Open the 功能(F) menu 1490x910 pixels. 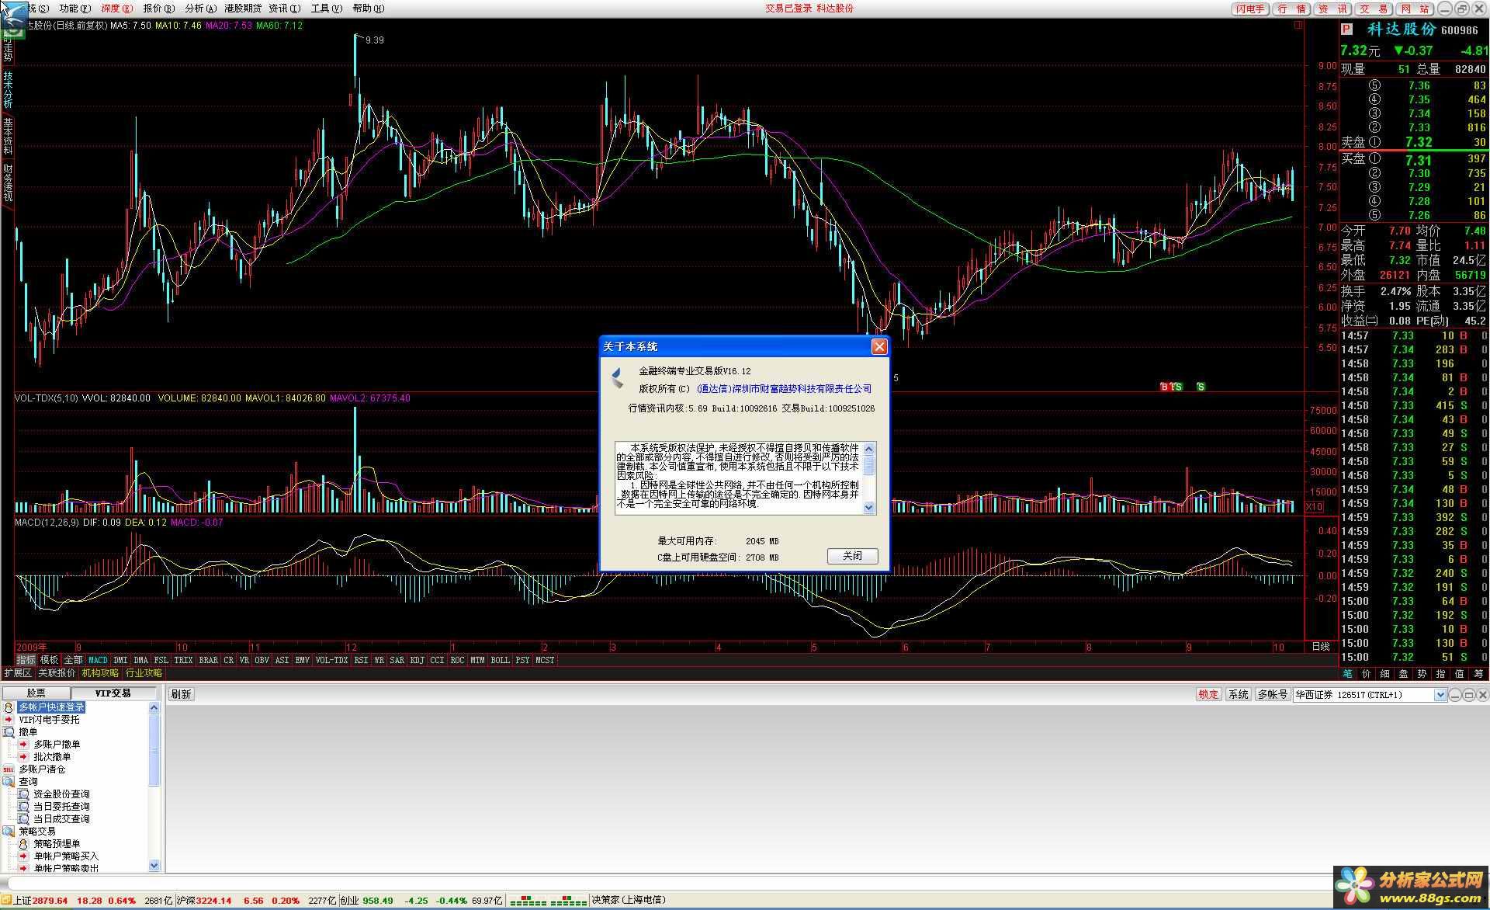75,9
